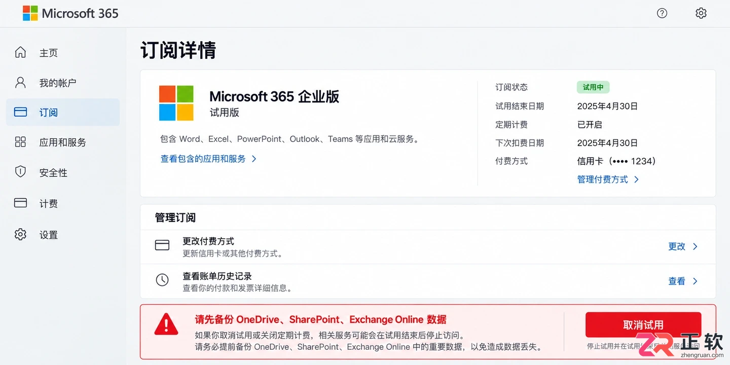Click the 试用中 status badge
This screenshot has height=365, width=730.
click(593, 87)
